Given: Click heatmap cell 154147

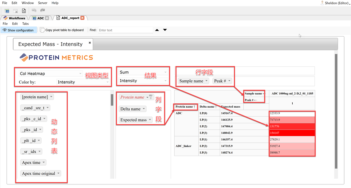Looking at the screenshot, I should coord(292,133).
